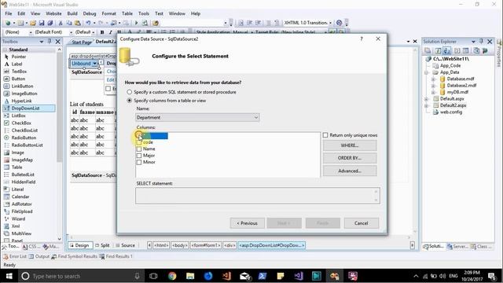Expand the Default.aspx node

(426, 99)
